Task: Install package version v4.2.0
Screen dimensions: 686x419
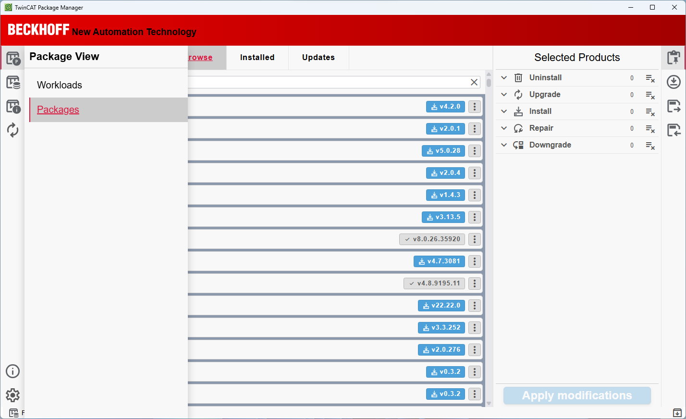Action: pos(445,107)
